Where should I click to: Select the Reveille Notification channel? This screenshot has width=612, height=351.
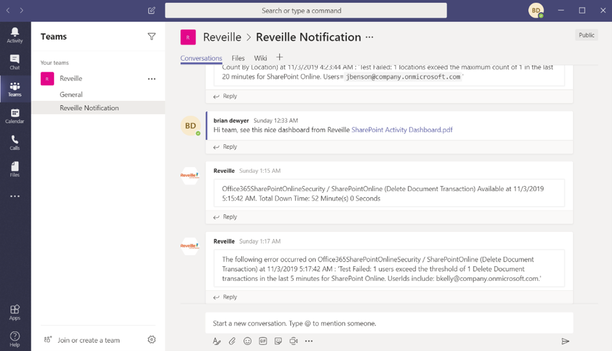(x=98, y=108)
